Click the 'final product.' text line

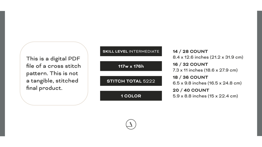point(44,88)
